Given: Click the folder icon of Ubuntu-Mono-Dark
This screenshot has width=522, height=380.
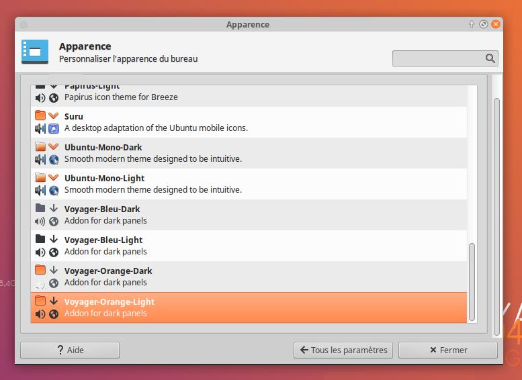Looking at the screenshot, I should pos(40,146).
